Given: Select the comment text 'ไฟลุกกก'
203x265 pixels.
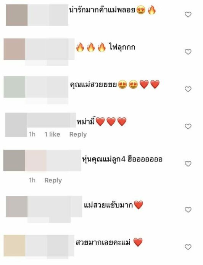Looking at the screenshot, I should 122,47.
